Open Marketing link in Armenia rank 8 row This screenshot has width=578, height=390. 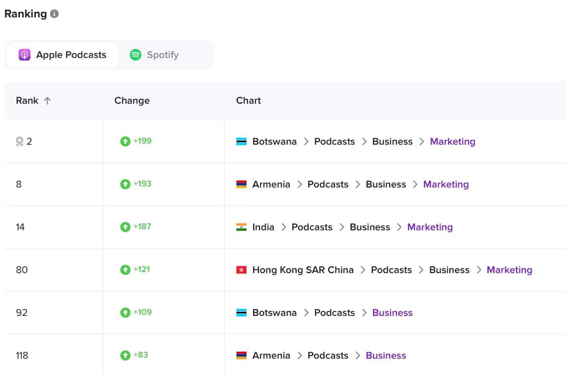tap(446, 184)
